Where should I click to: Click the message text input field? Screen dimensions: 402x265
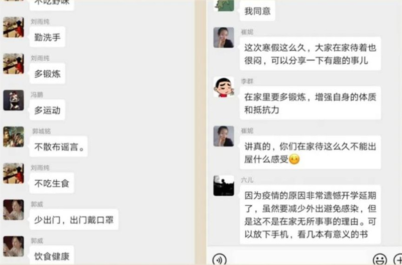(x=299, y=259)
